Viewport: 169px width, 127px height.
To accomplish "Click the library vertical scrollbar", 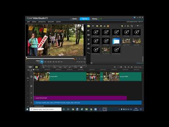I will 143,59.
